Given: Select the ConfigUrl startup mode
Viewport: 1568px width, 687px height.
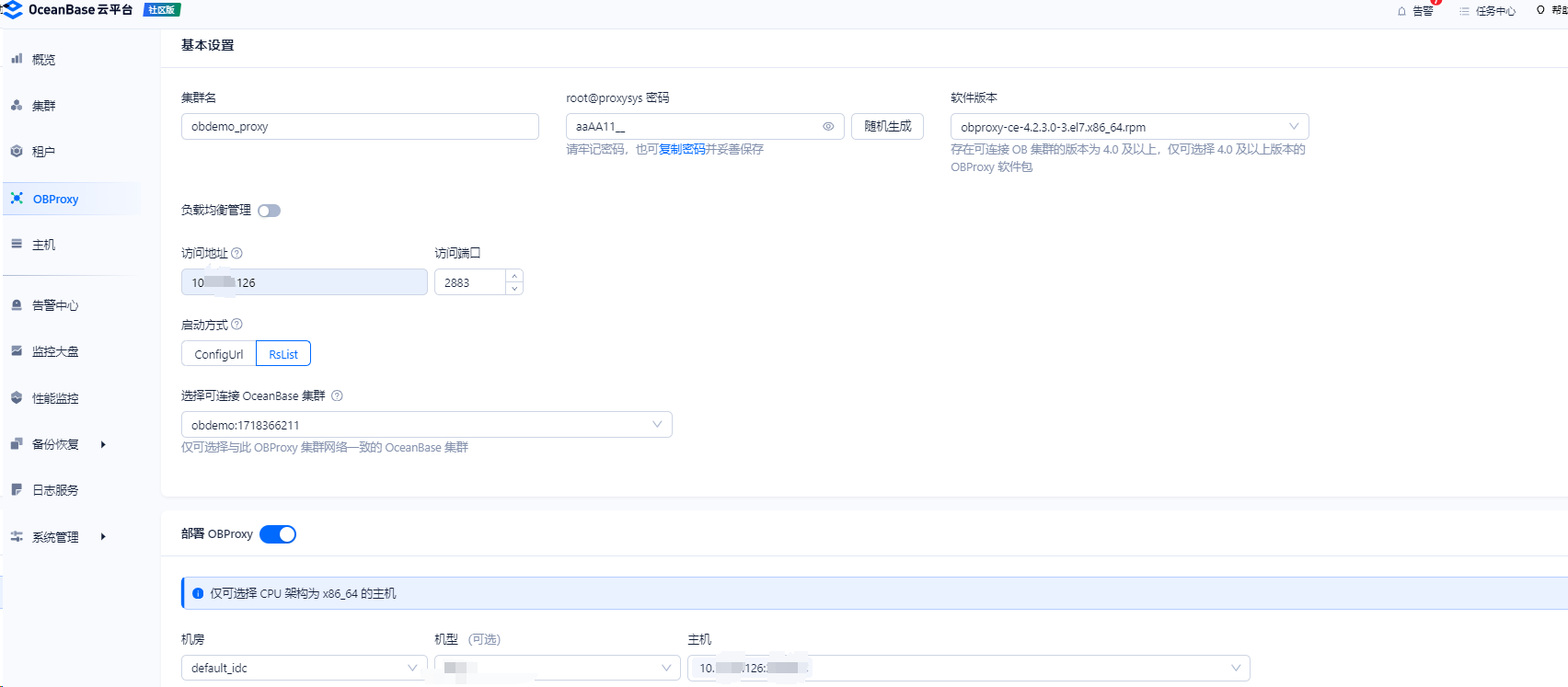Looking at the screenshot, I should click(219, 354).
